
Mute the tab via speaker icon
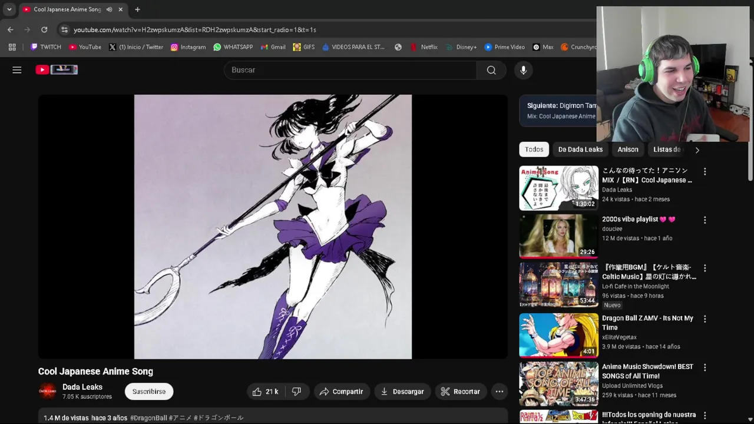click(x=109, y=9)
